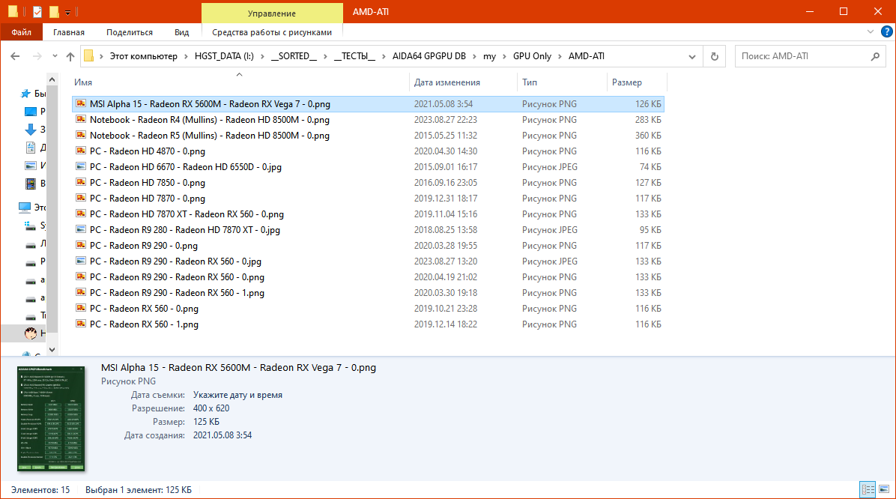Screen dimensions: 896x499
Task: Sort by Тип column header
Action: [562, 82]
